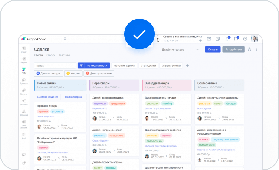Open Задачи in the sidebar
The width and height of the screenshot is (279, 170).
(24, 60)
